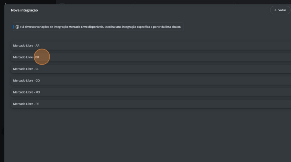The width and height of the screenshot is (291, 162).
Task: Click the dimmed search bar behind the dialog
Action: coord(184,3)
